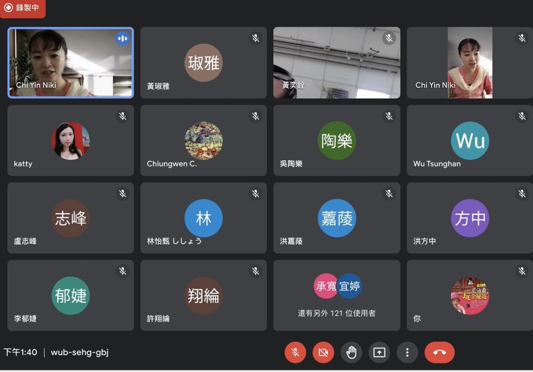Click the green 陶樂 avatar circle
The height and width of the screenshot is (372, 533).
[337, 140]
